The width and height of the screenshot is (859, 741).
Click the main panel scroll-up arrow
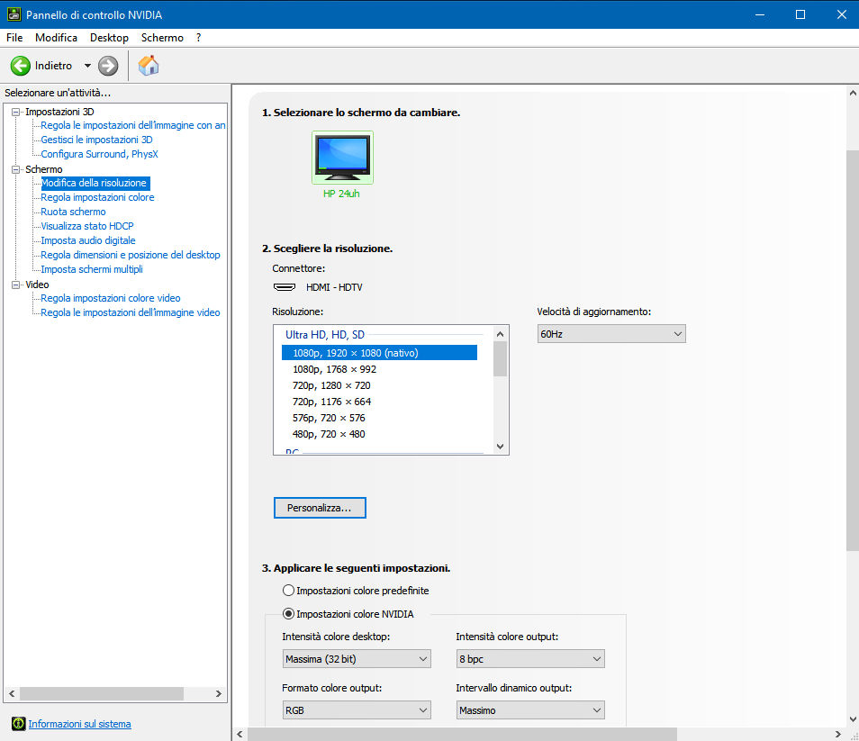(852, 93)
